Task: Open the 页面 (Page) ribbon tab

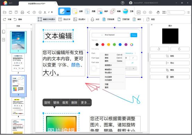Action: 90,11
